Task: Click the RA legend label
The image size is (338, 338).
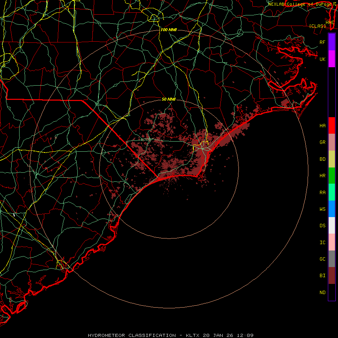Action: coord(323,193)
